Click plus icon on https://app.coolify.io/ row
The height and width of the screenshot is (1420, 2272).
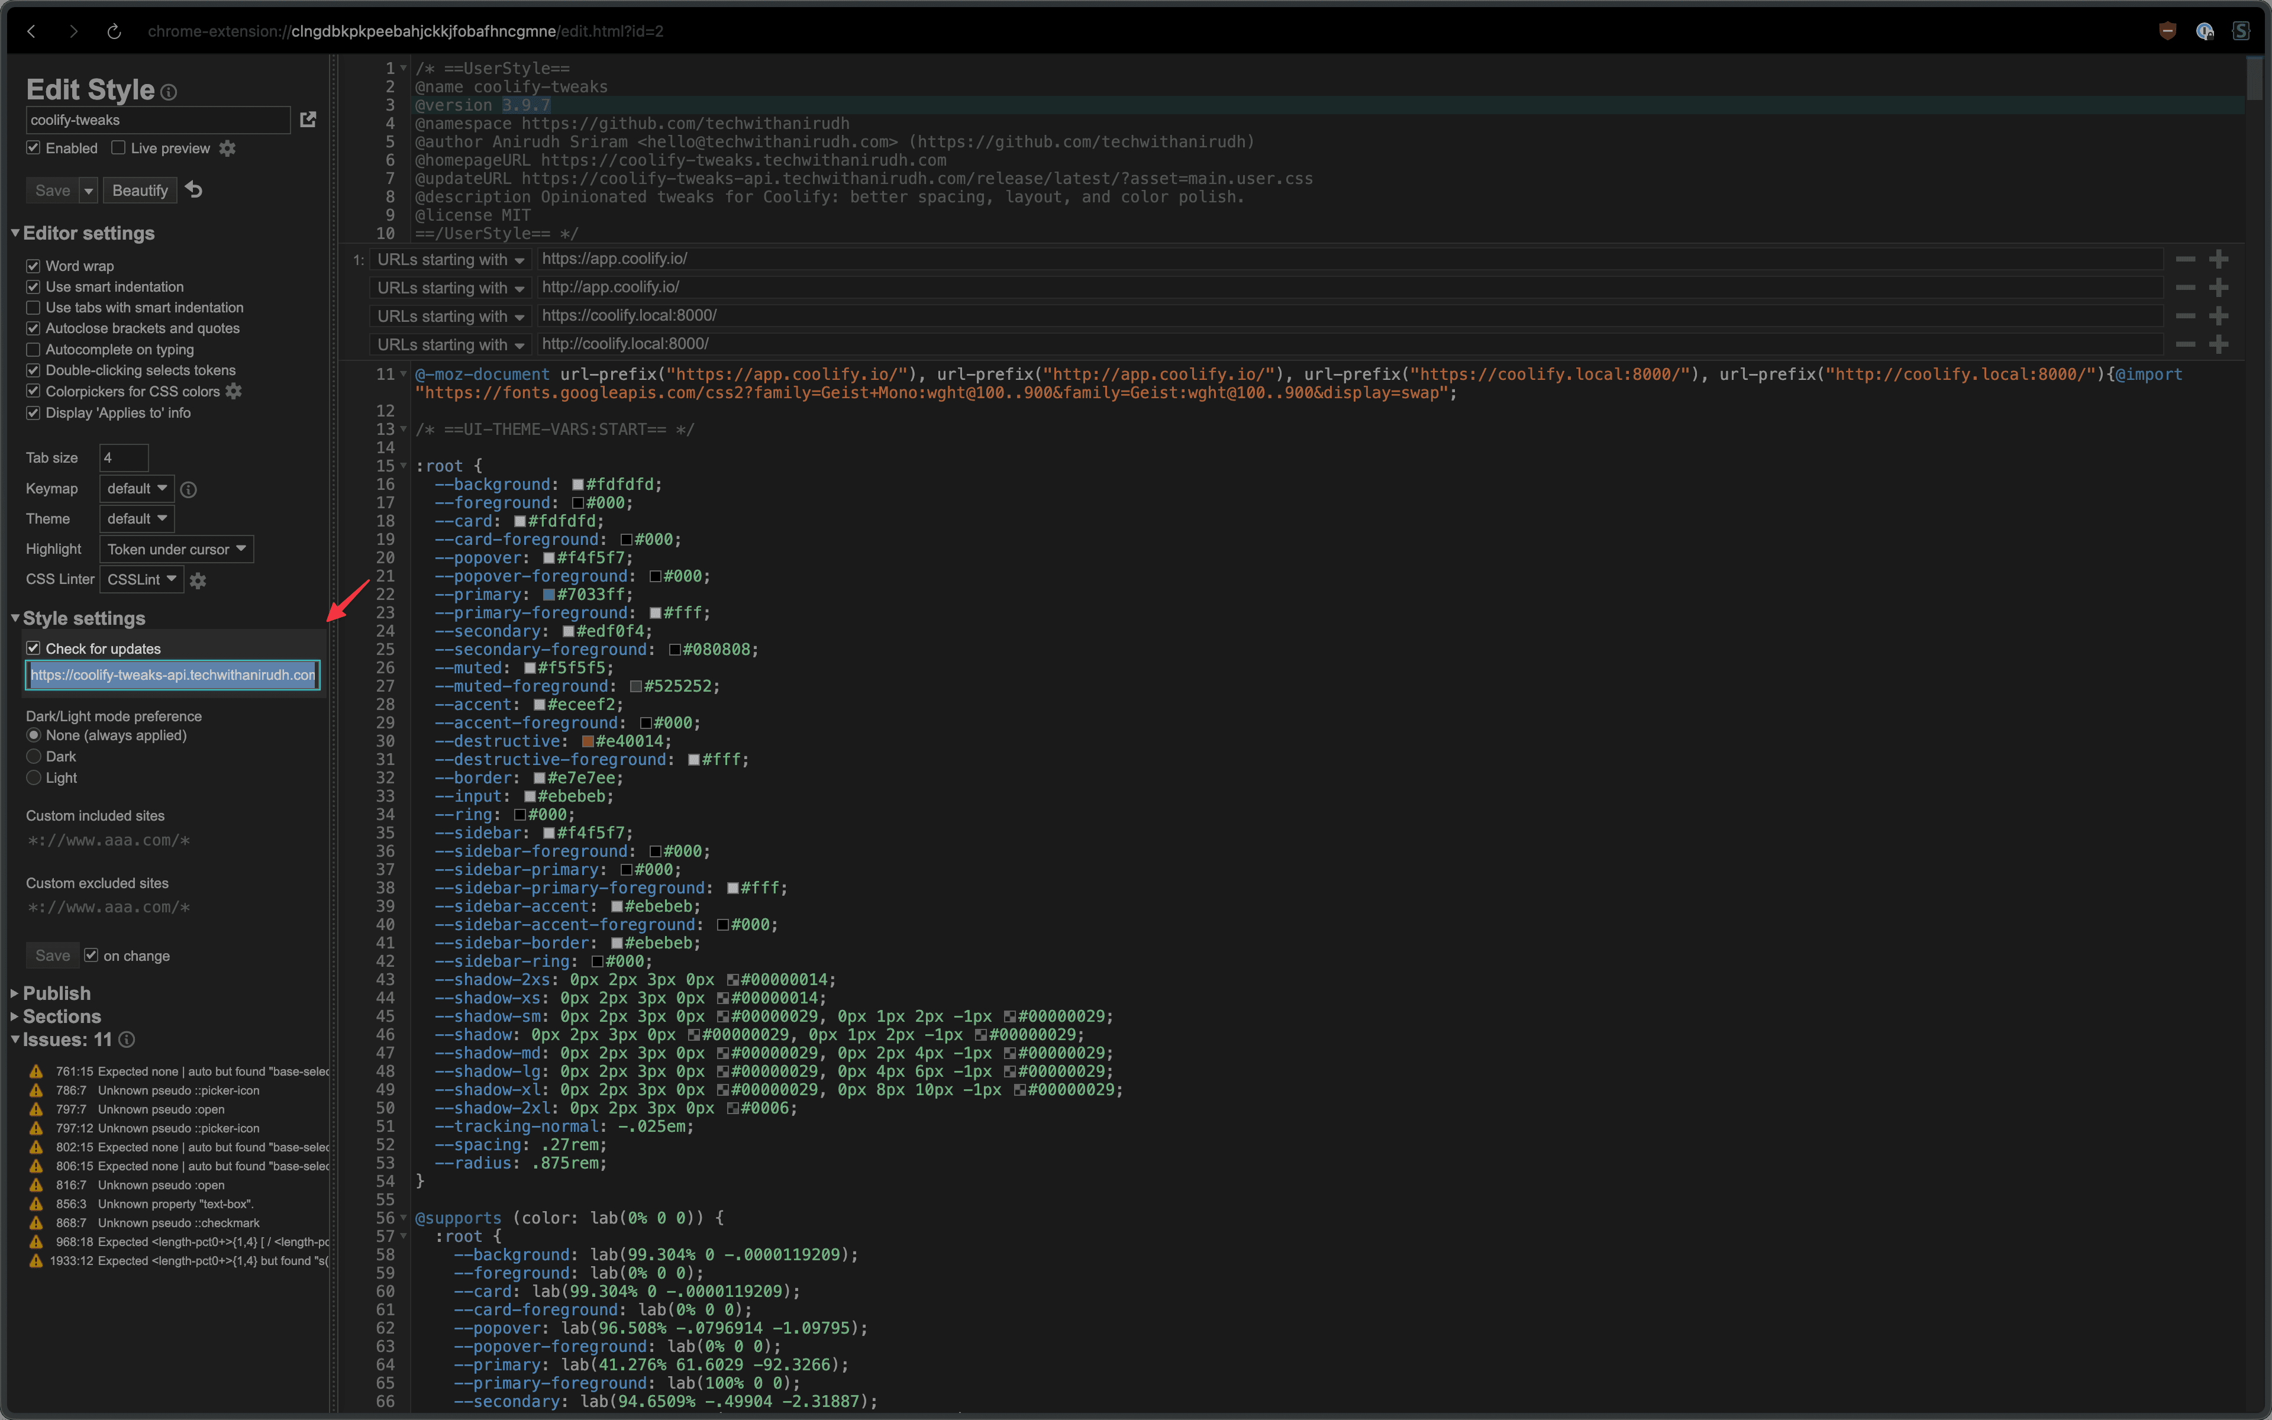coord(2219,259)
